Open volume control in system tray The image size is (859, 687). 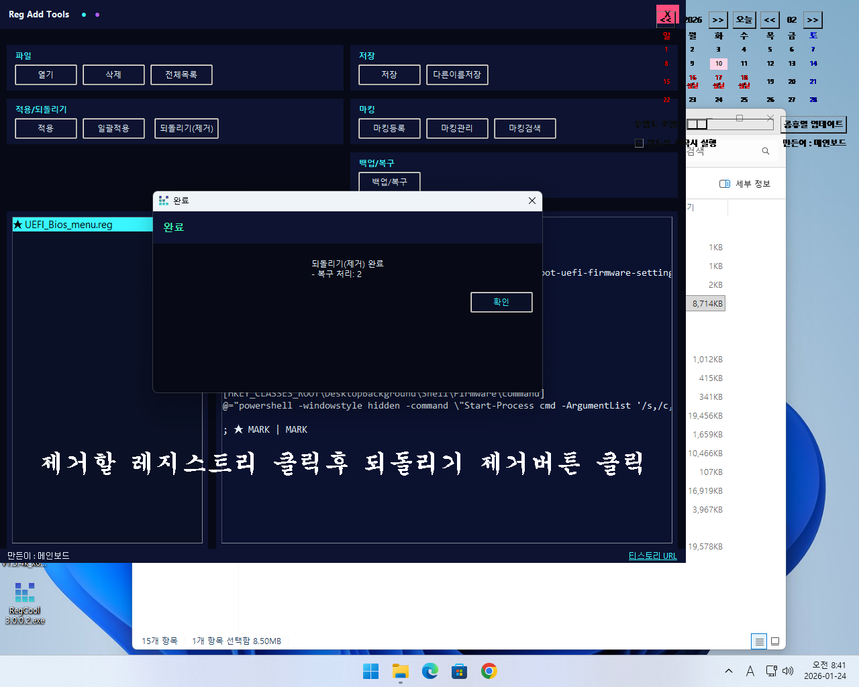(x=788, y=671)
